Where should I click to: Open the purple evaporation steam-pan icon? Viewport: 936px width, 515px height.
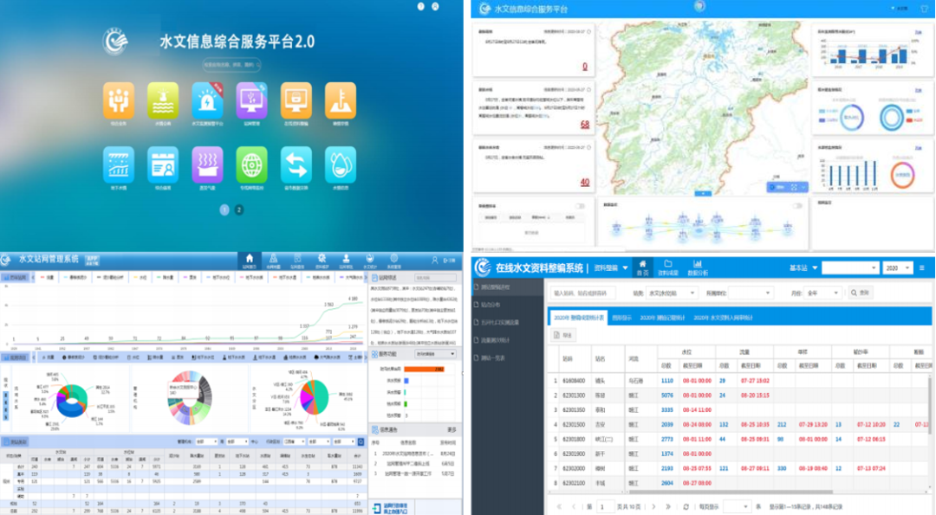point(207,164)
